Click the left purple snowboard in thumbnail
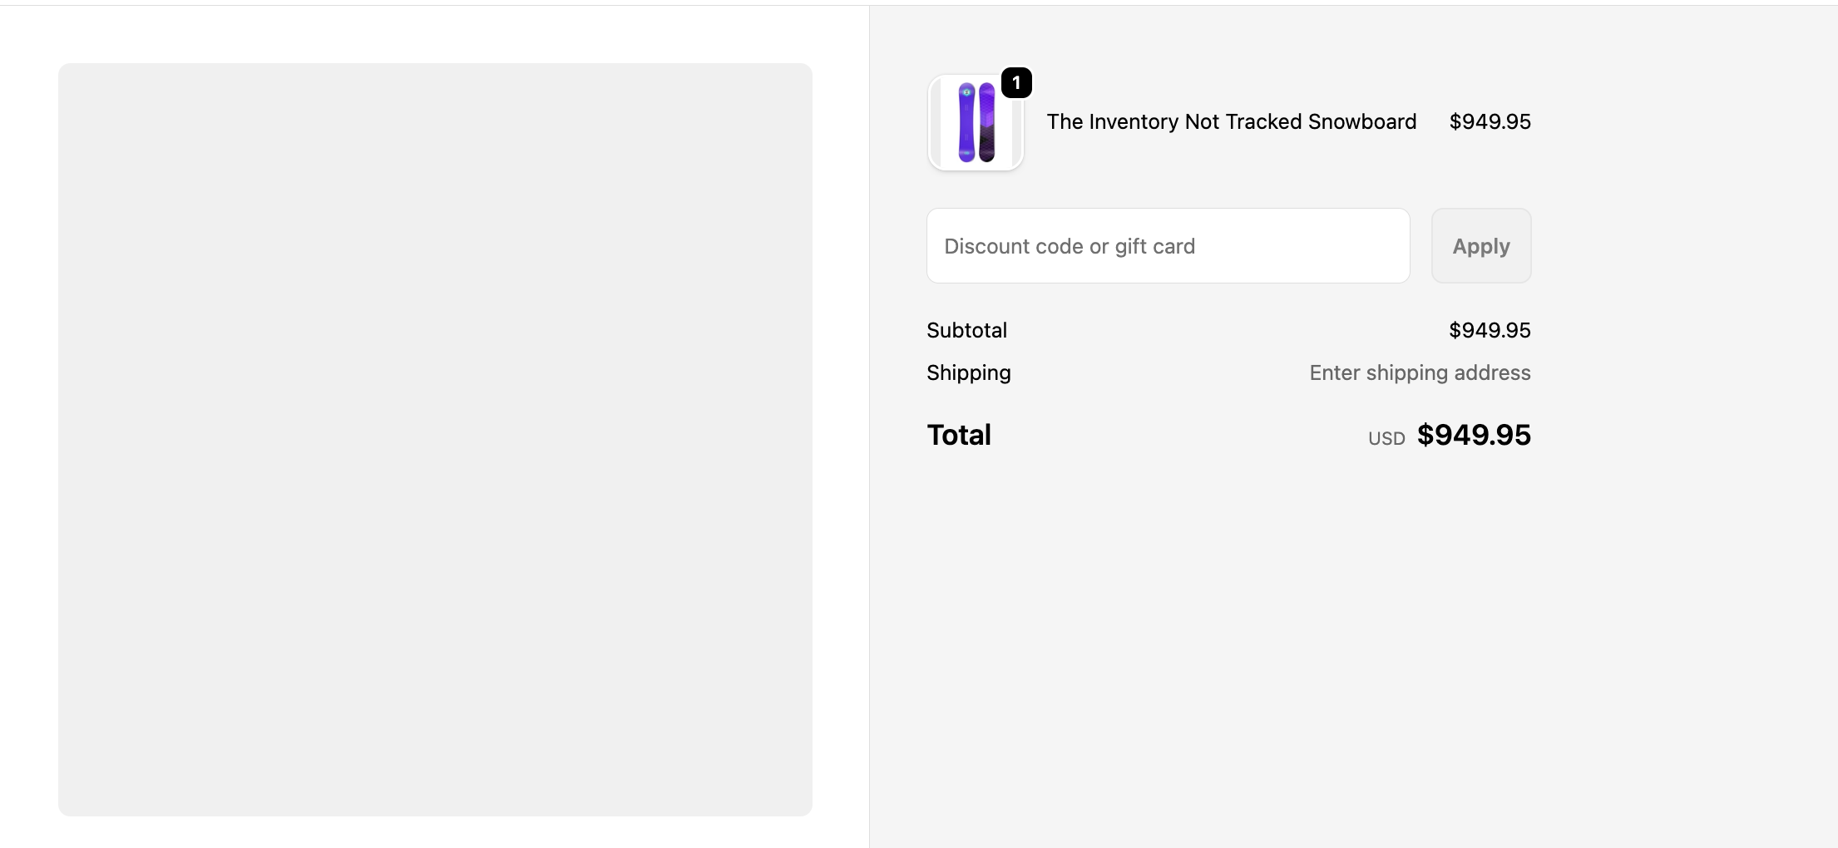This screenshot has width=1838, height=848. tap(966, 122)
